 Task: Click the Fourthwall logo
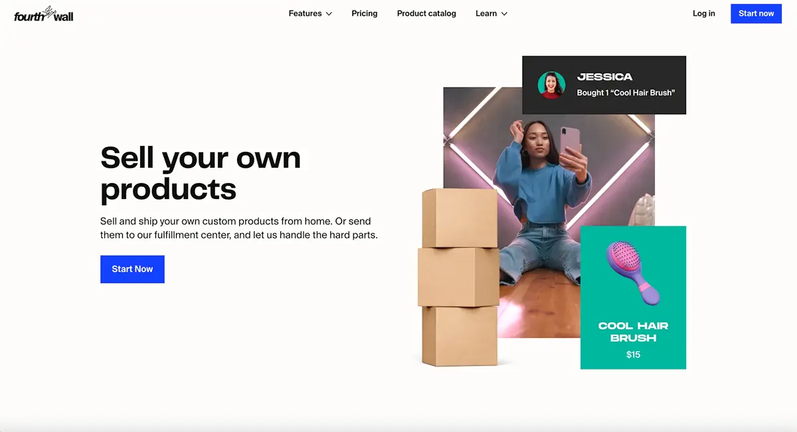coord(44,13)
